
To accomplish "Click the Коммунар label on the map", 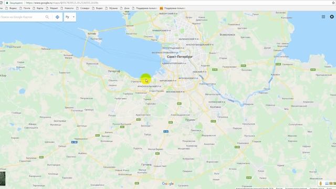I will [x=192, y=146].
